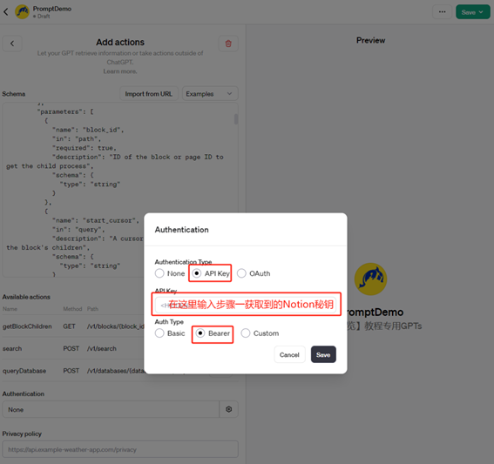Image resolution: width=494 pixels, height=464 pixels.
Task: Click the Privacy policy URL field
Action: click(120, 449)
